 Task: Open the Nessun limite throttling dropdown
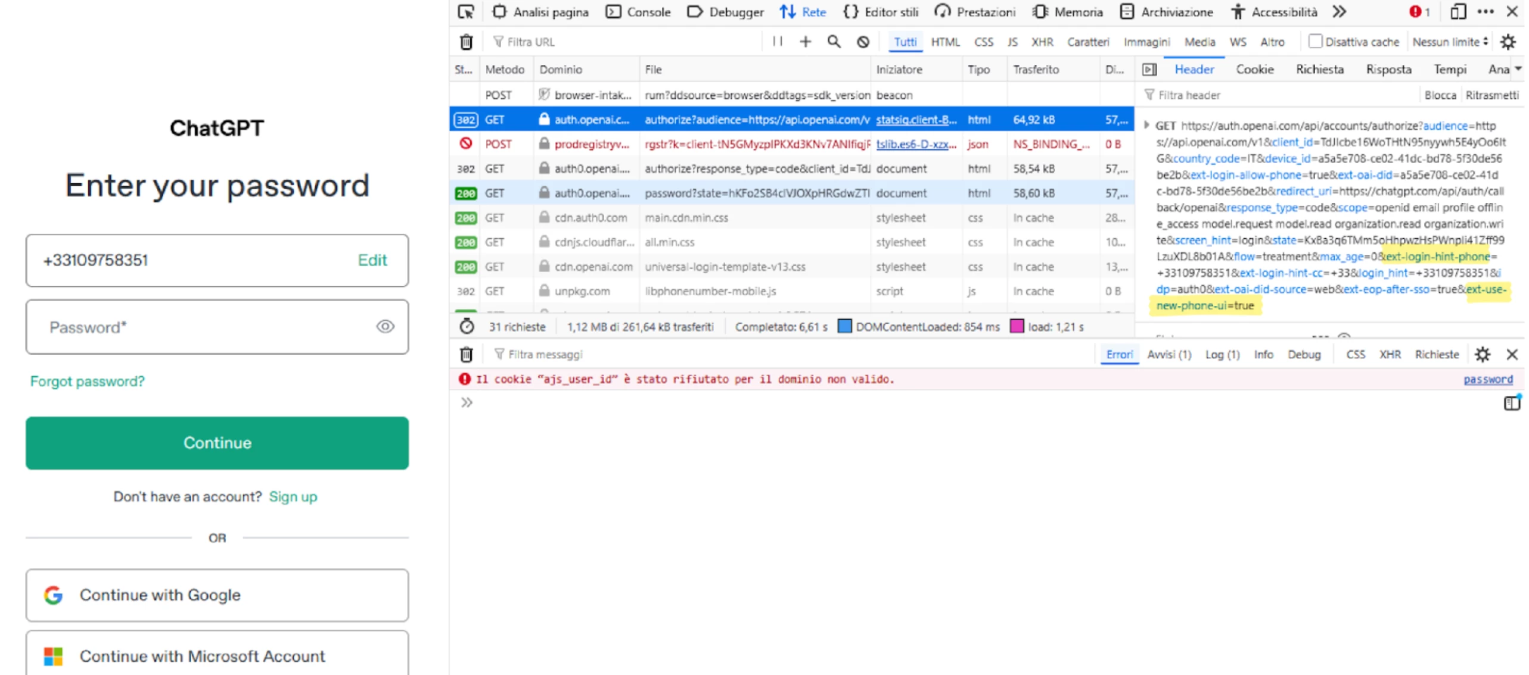[x=1449, y=42]
